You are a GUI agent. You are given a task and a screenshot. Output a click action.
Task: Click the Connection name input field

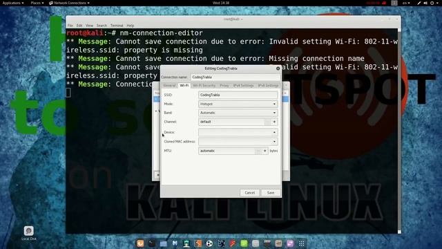(x=236, y=77)
